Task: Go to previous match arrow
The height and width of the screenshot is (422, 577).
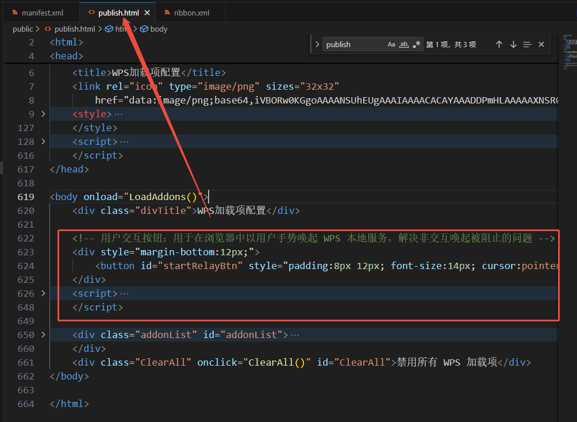Action: click(x=499, y=44)
